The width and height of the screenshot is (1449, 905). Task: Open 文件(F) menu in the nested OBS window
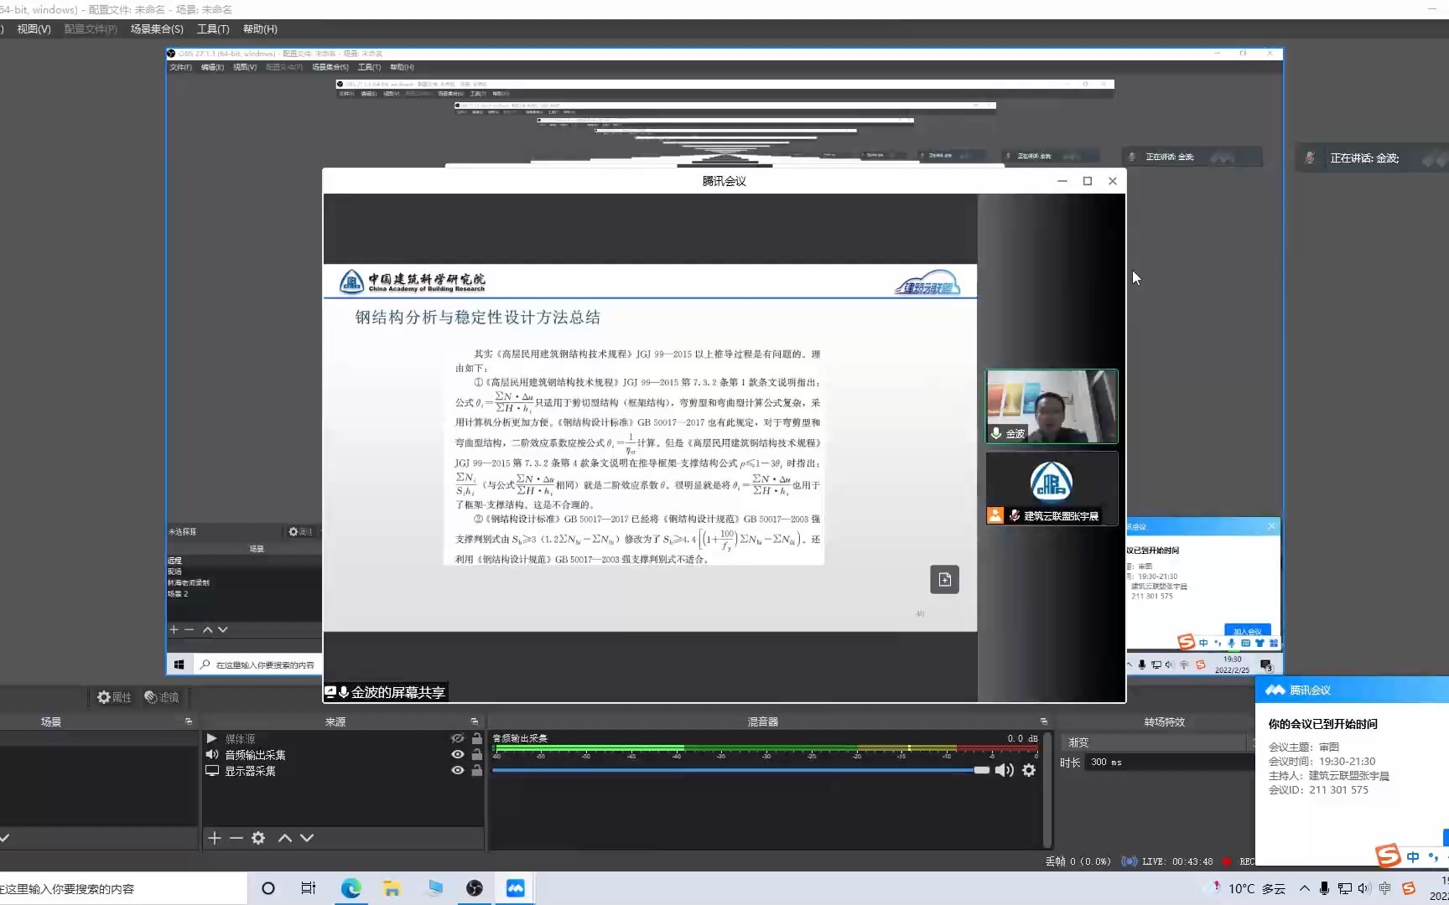[180, 67]
